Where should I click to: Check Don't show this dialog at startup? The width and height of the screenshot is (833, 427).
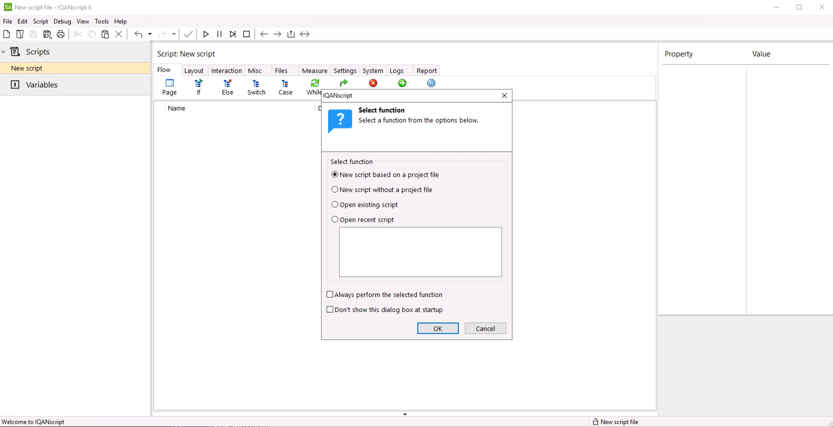pyautogui.click(x=330, y=309)
